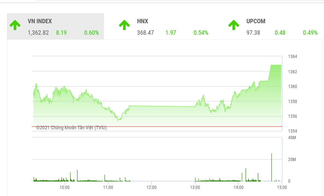324x196 pixels.
Task: Open the UPCOM index tab
Action: 256,21
